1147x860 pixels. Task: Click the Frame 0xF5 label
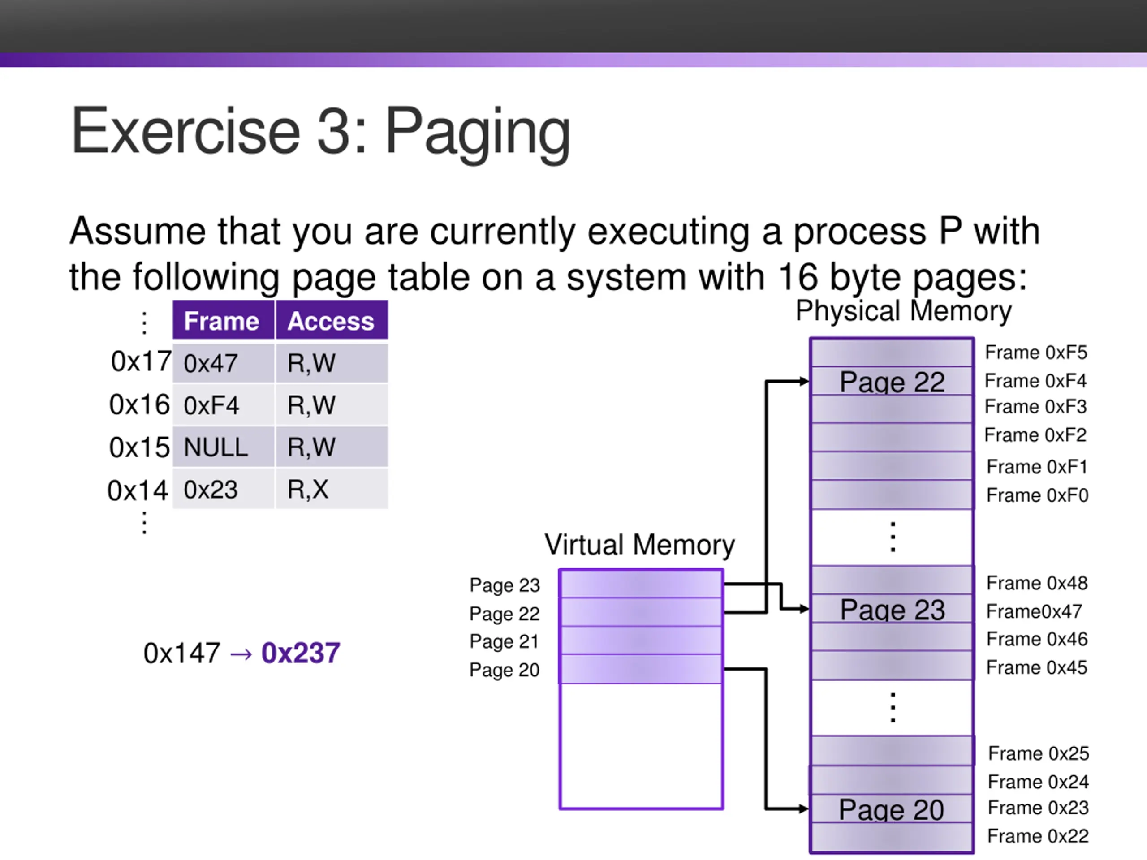[x=1035, y=353]
